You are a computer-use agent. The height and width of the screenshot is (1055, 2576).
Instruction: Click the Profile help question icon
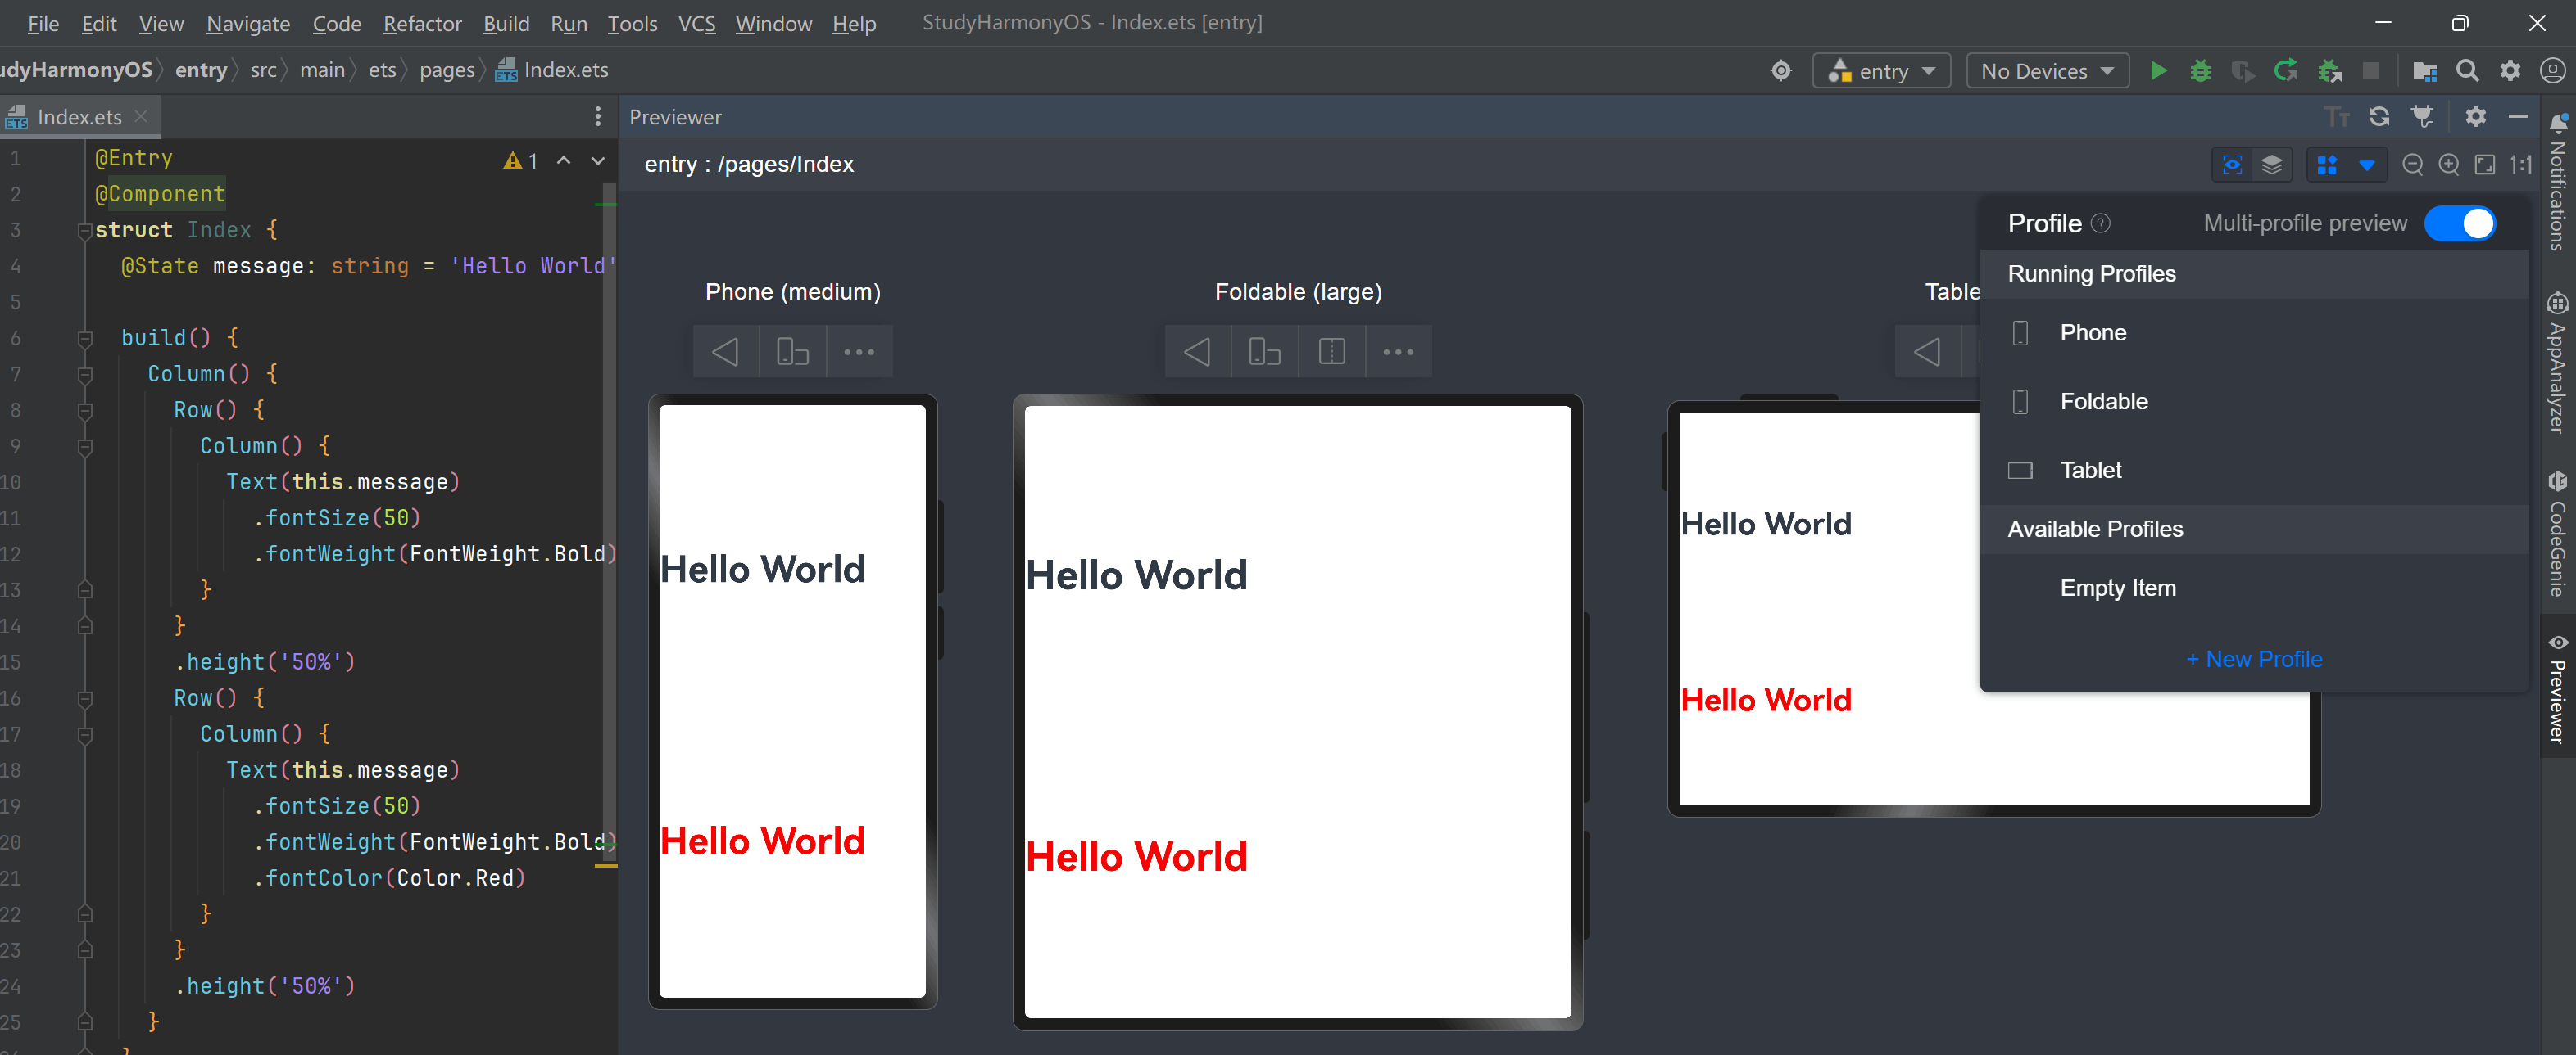[2101, 223]
